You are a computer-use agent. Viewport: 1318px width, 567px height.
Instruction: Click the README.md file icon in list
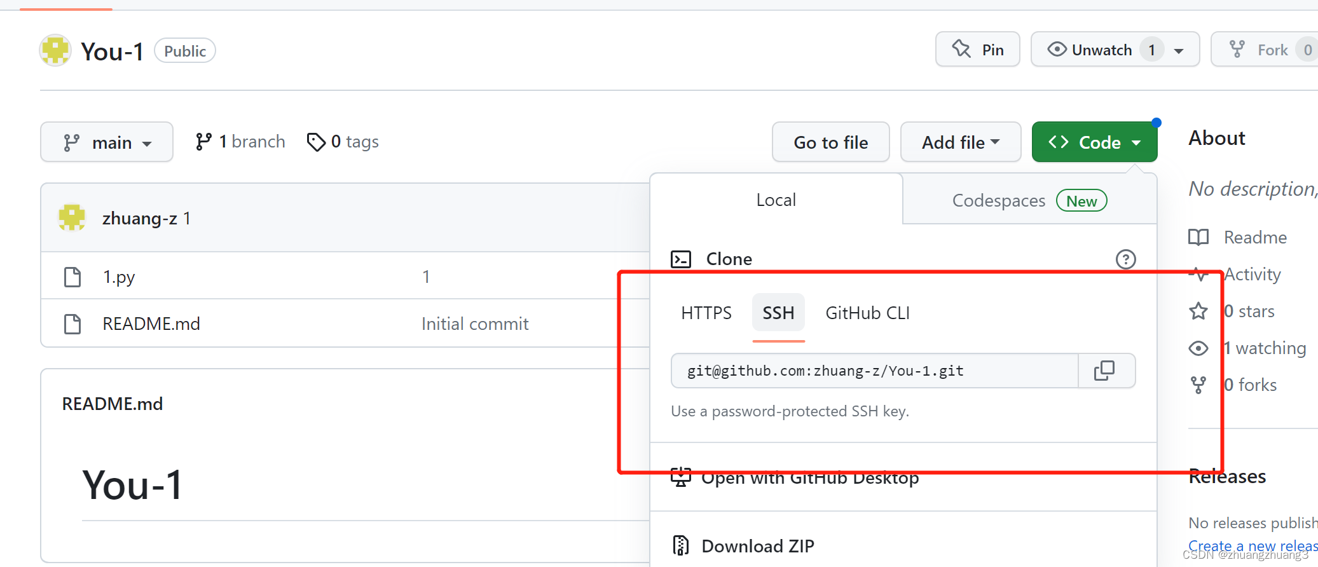pos(72,324)
